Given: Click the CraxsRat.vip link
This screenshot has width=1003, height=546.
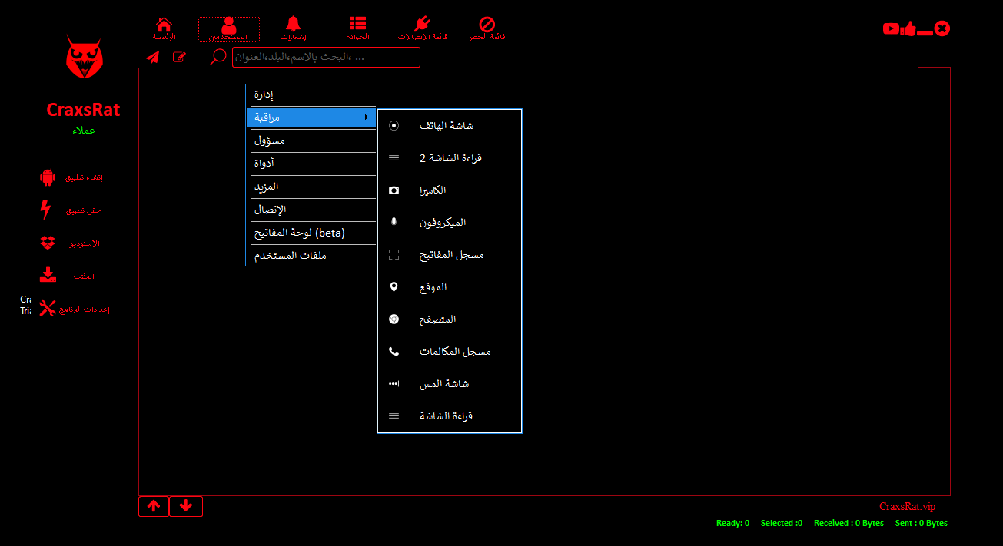Looking at the screenshot, I should (908, 507).
